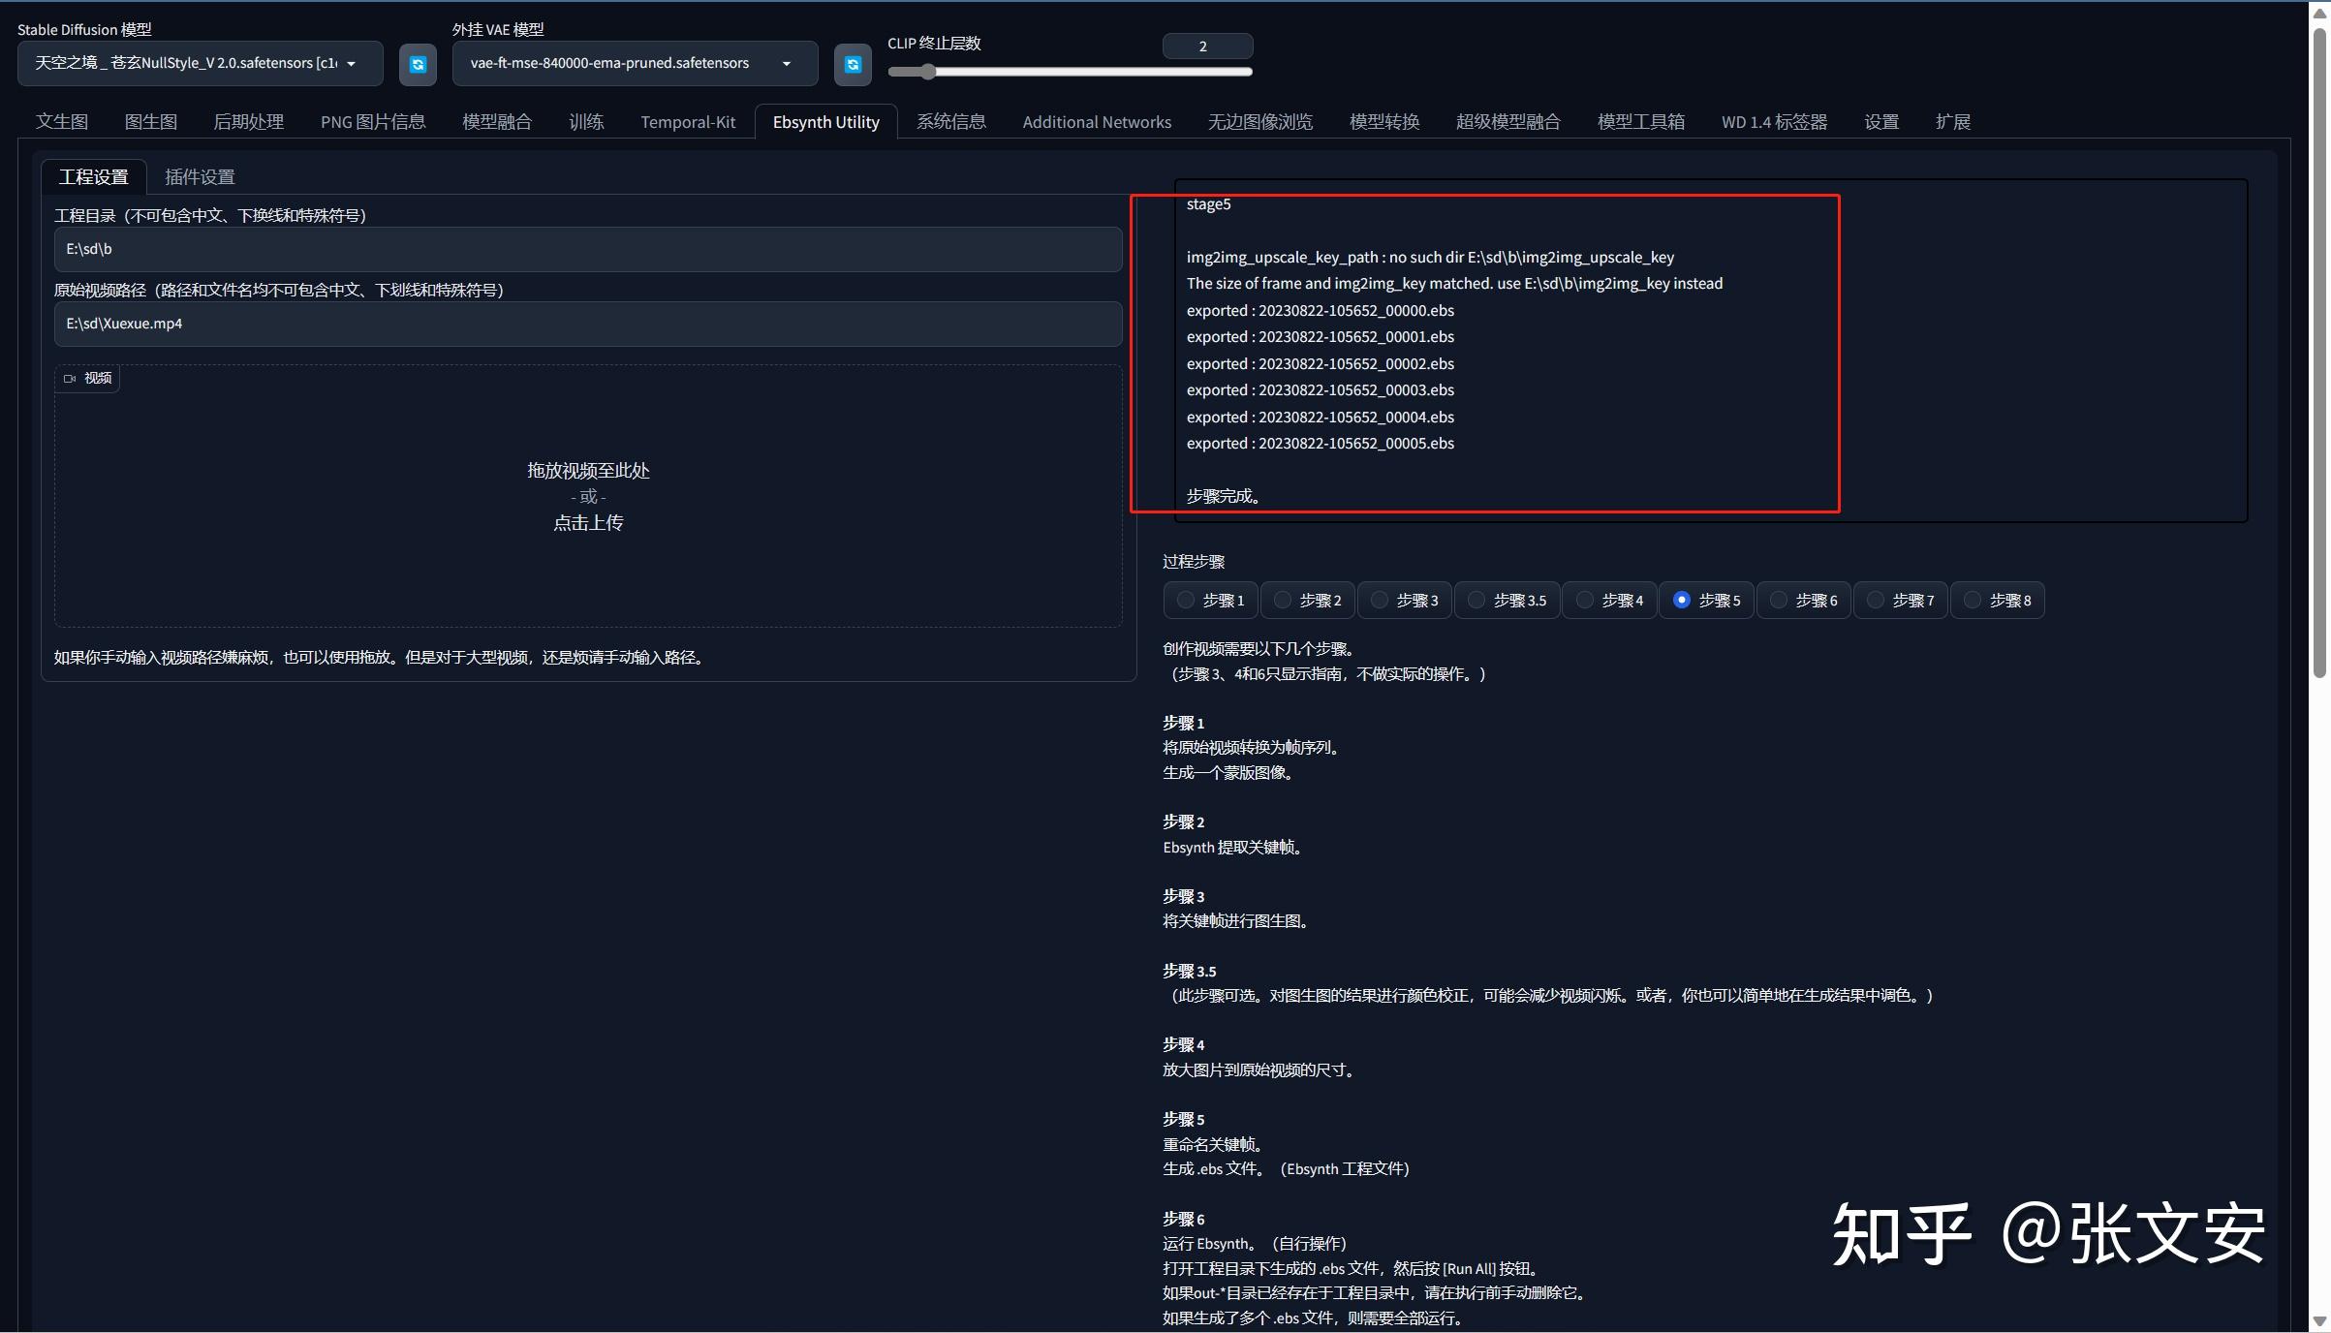This screenshot has height=1333, width=2331.
Task: Refresh the Stable Diffusion model list
Action: (417, 64)
